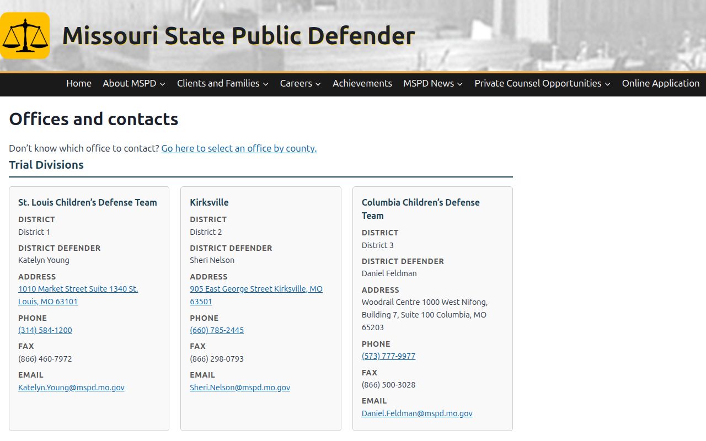The image size is (706, 441).
Task: Select the defender name Sheri Nelson
Action: (212, 260)
